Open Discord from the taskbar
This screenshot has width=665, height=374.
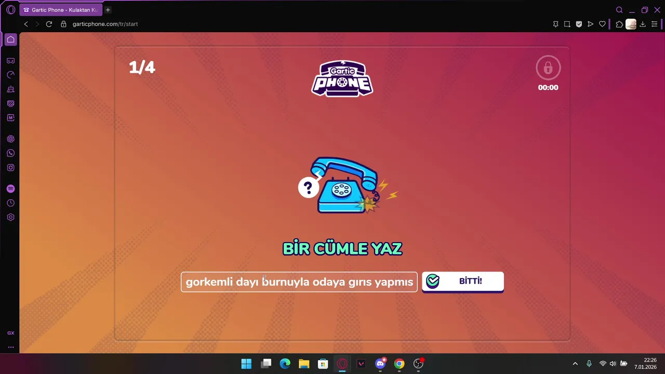tap(380, 364)
